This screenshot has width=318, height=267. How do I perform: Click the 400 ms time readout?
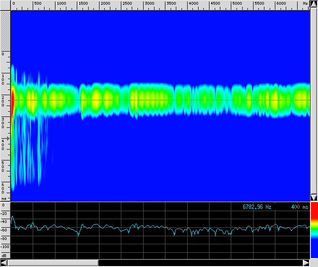pos(300,207)
